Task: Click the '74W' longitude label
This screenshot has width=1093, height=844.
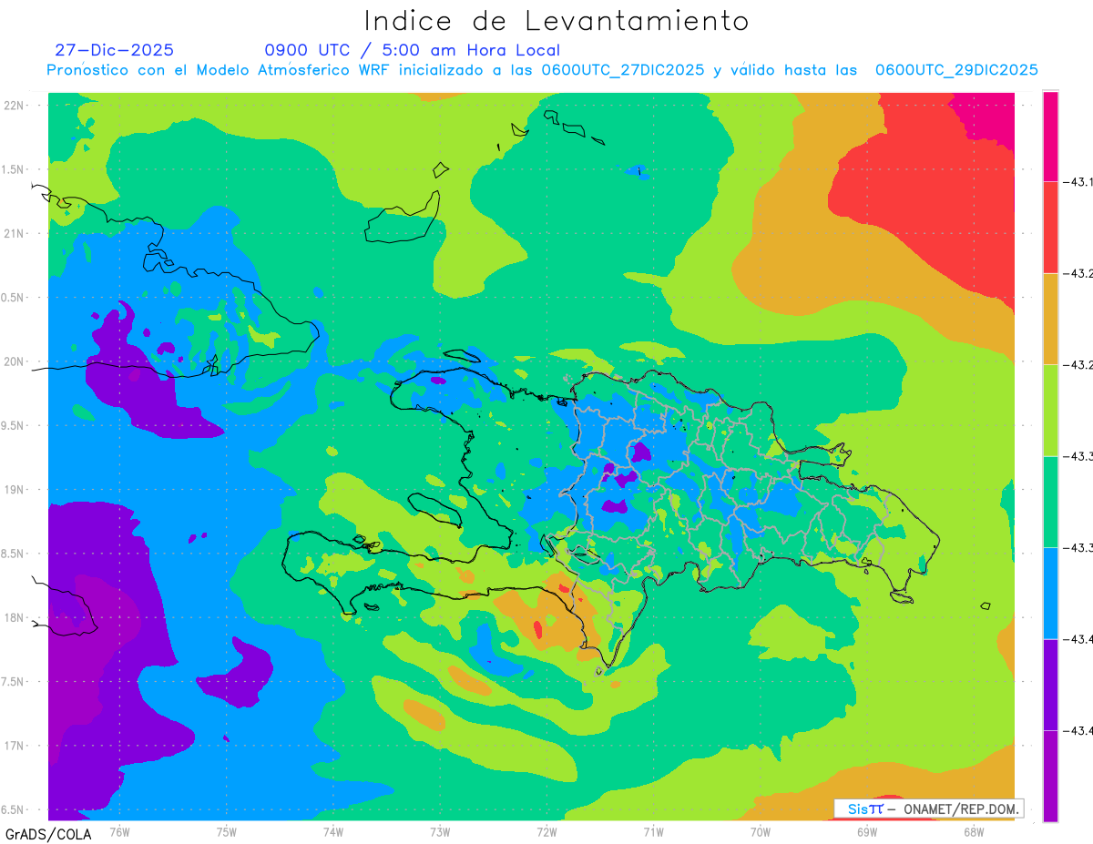Action: (333, 832)
